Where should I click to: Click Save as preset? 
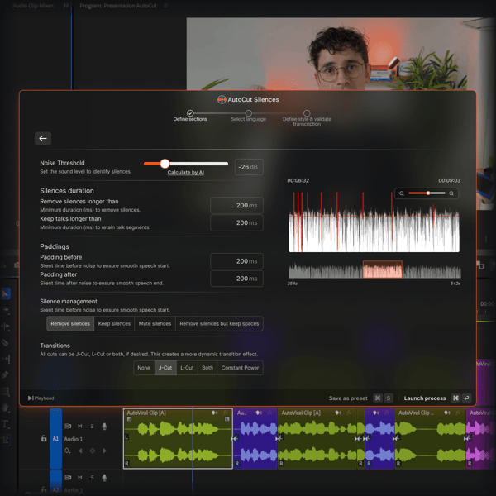pyautogui.click(x=348, y=398)
